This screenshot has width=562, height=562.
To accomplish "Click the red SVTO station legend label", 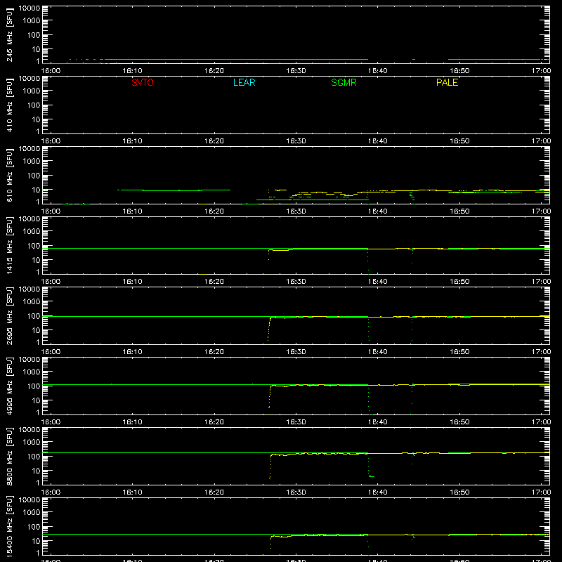I will [x=143, y=82].
